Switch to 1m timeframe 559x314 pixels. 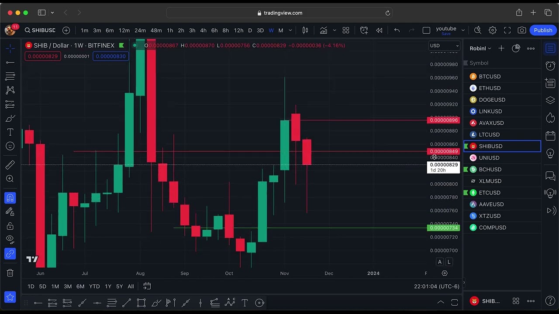click(x=84, y=30)
